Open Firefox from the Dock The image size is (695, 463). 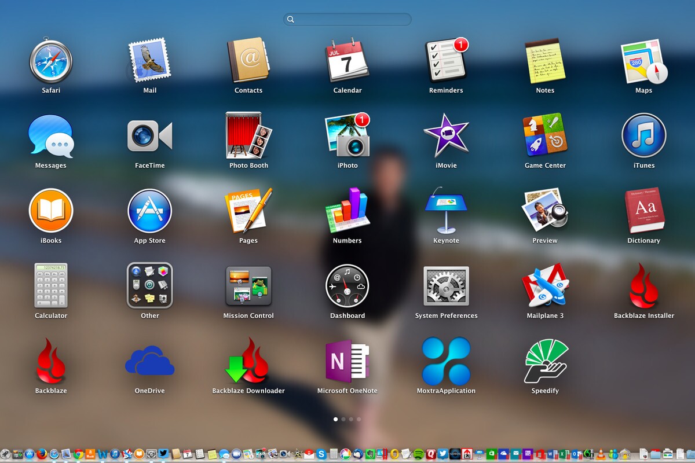click(x=42, y=454)
